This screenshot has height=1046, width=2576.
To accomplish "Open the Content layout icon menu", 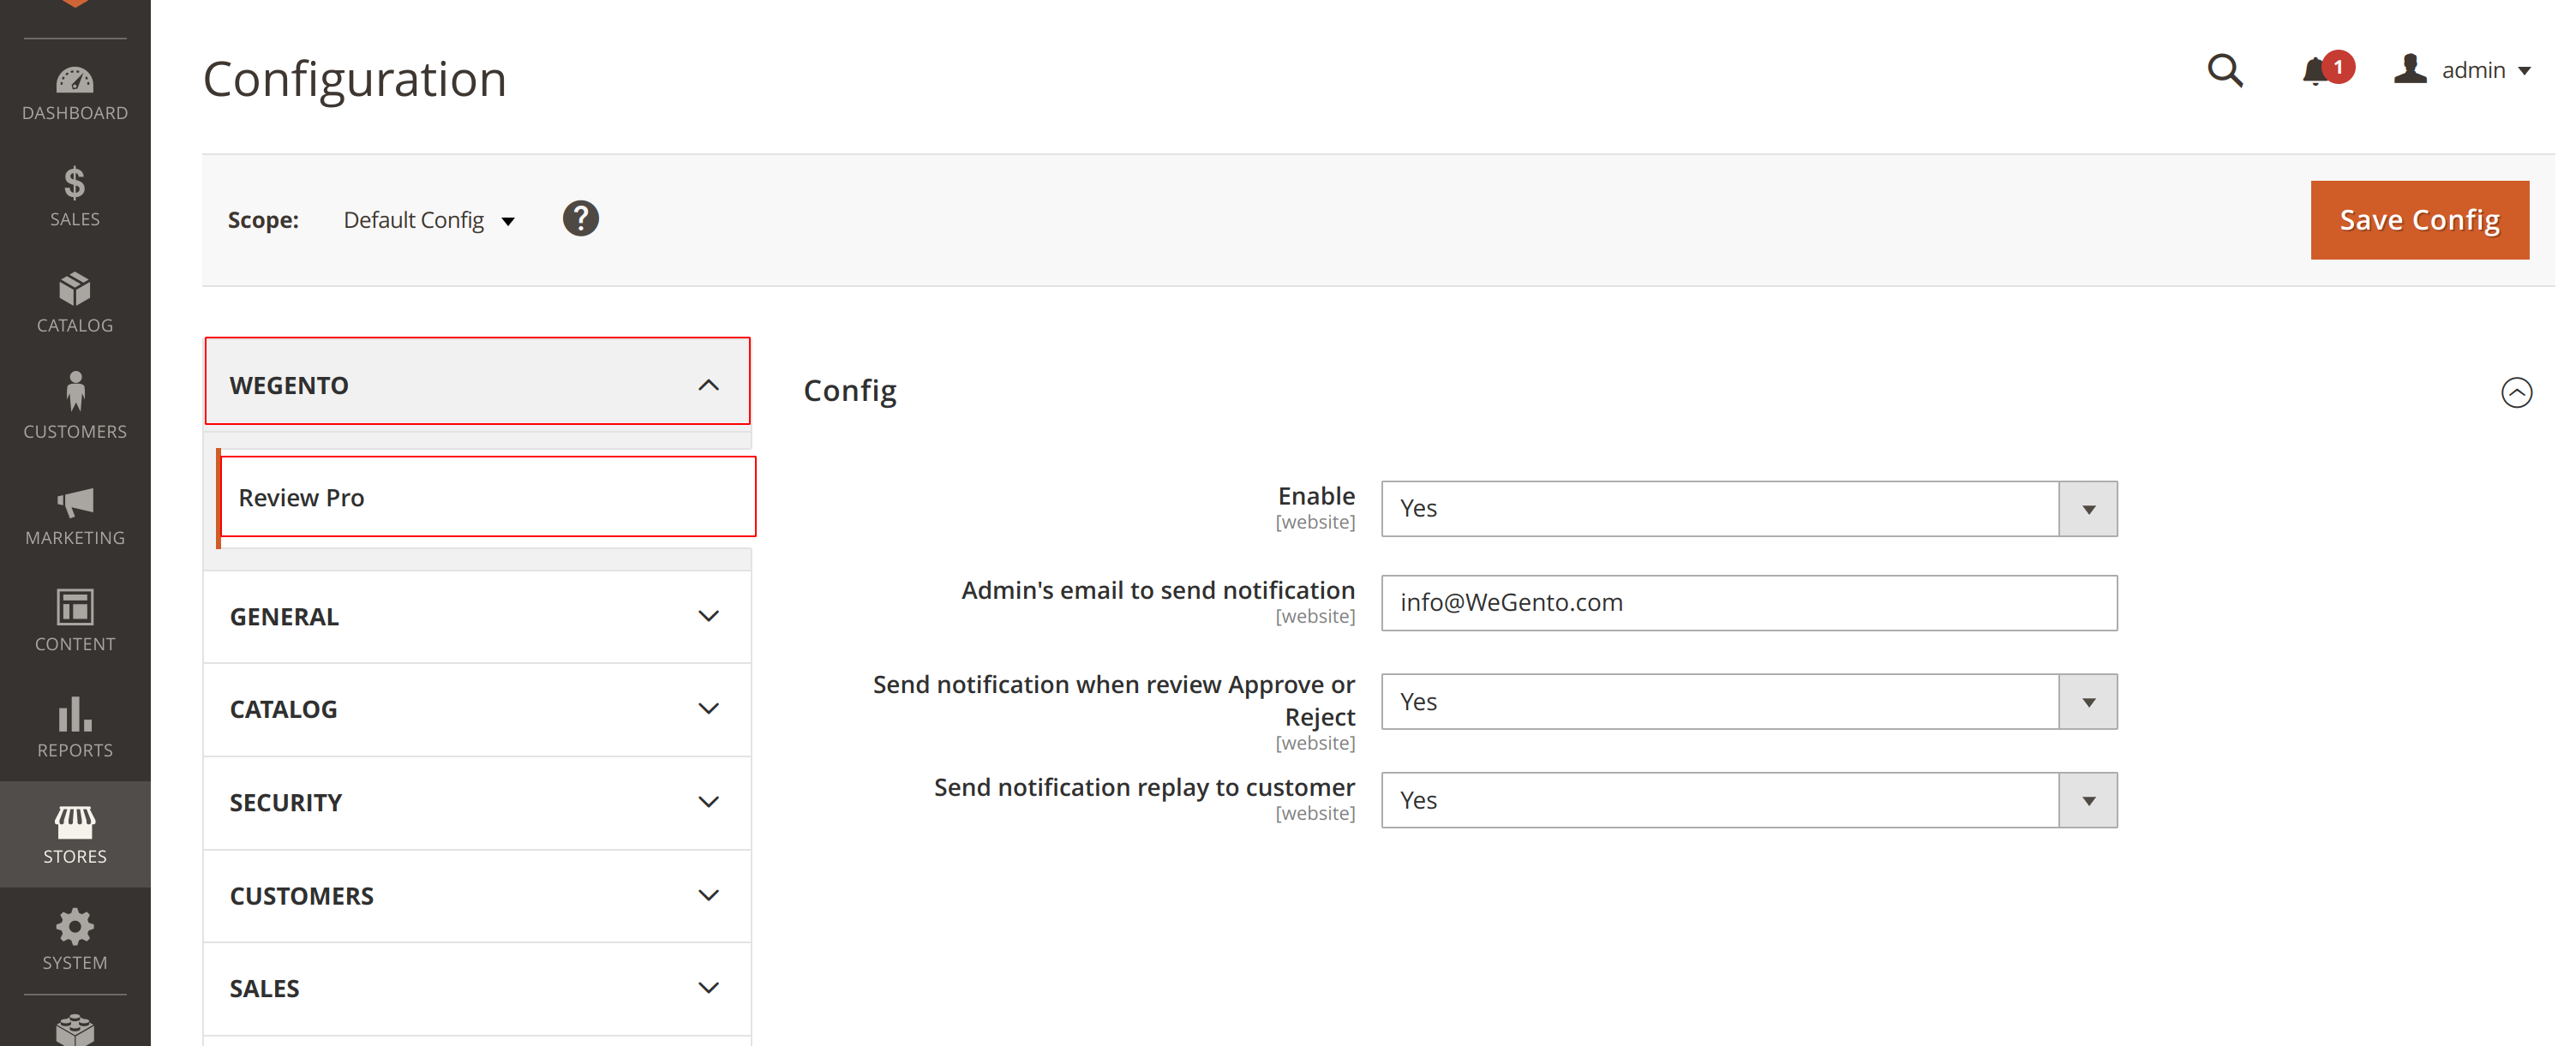I will (x=75, y=620).
